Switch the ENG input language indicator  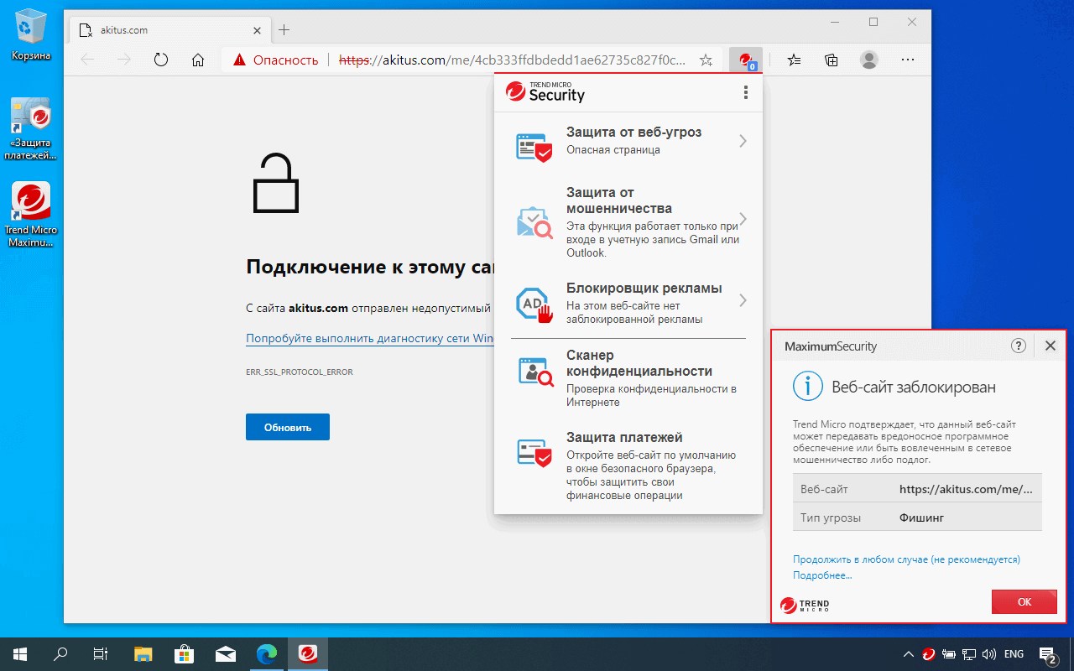[1014, 653]
